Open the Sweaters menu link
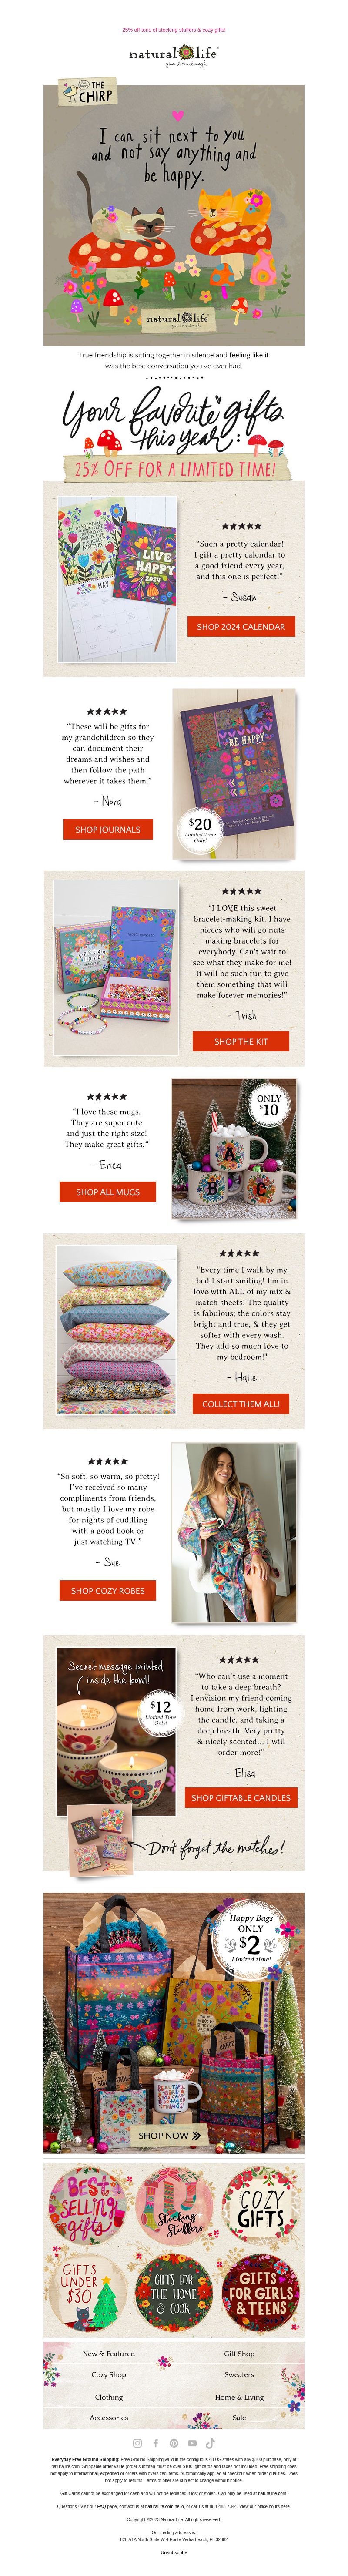Image resolution: width=348 pixels, height=2576 pixels. coord(239,2374)
